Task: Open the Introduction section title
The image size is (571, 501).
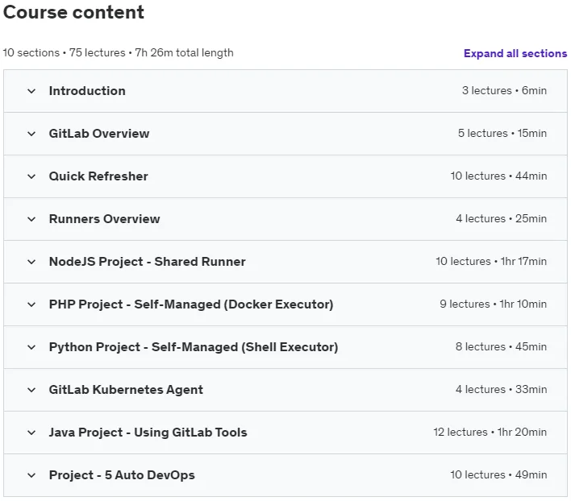Action: pos(87,91)
